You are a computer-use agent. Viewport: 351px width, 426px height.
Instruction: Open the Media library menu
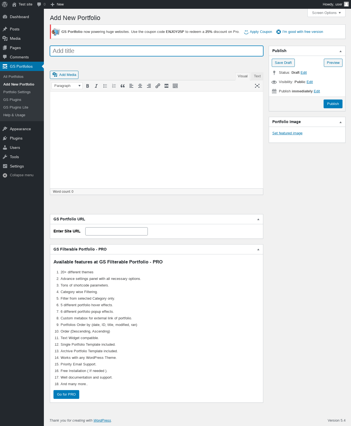click(22, 38)
